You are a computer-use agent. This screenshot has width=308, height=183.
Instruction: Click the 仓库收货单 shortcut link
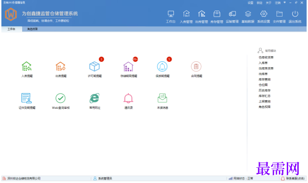tap(266, 57)
